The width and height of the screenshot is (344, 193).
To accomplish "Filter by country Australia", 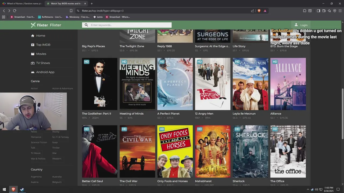I will pyautogui.click(x=57, y=177).
